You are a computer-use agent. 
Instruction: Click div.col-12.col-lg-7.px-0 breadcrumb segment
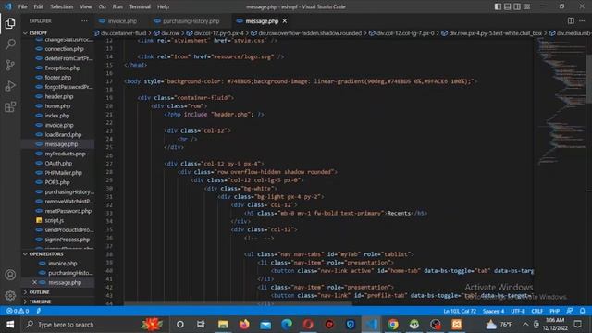(405, 33)
